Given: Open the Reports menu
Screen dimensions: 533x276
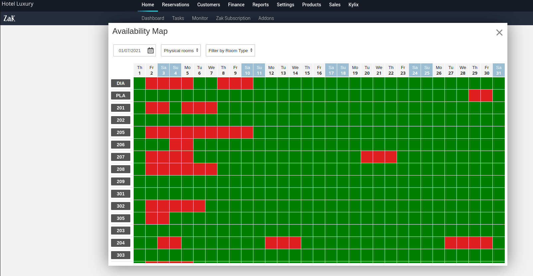Looking at the screenshot, I should click(260, 5).
